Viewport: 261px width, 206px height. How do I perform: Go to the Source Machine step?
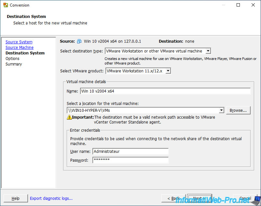point(20,48)
